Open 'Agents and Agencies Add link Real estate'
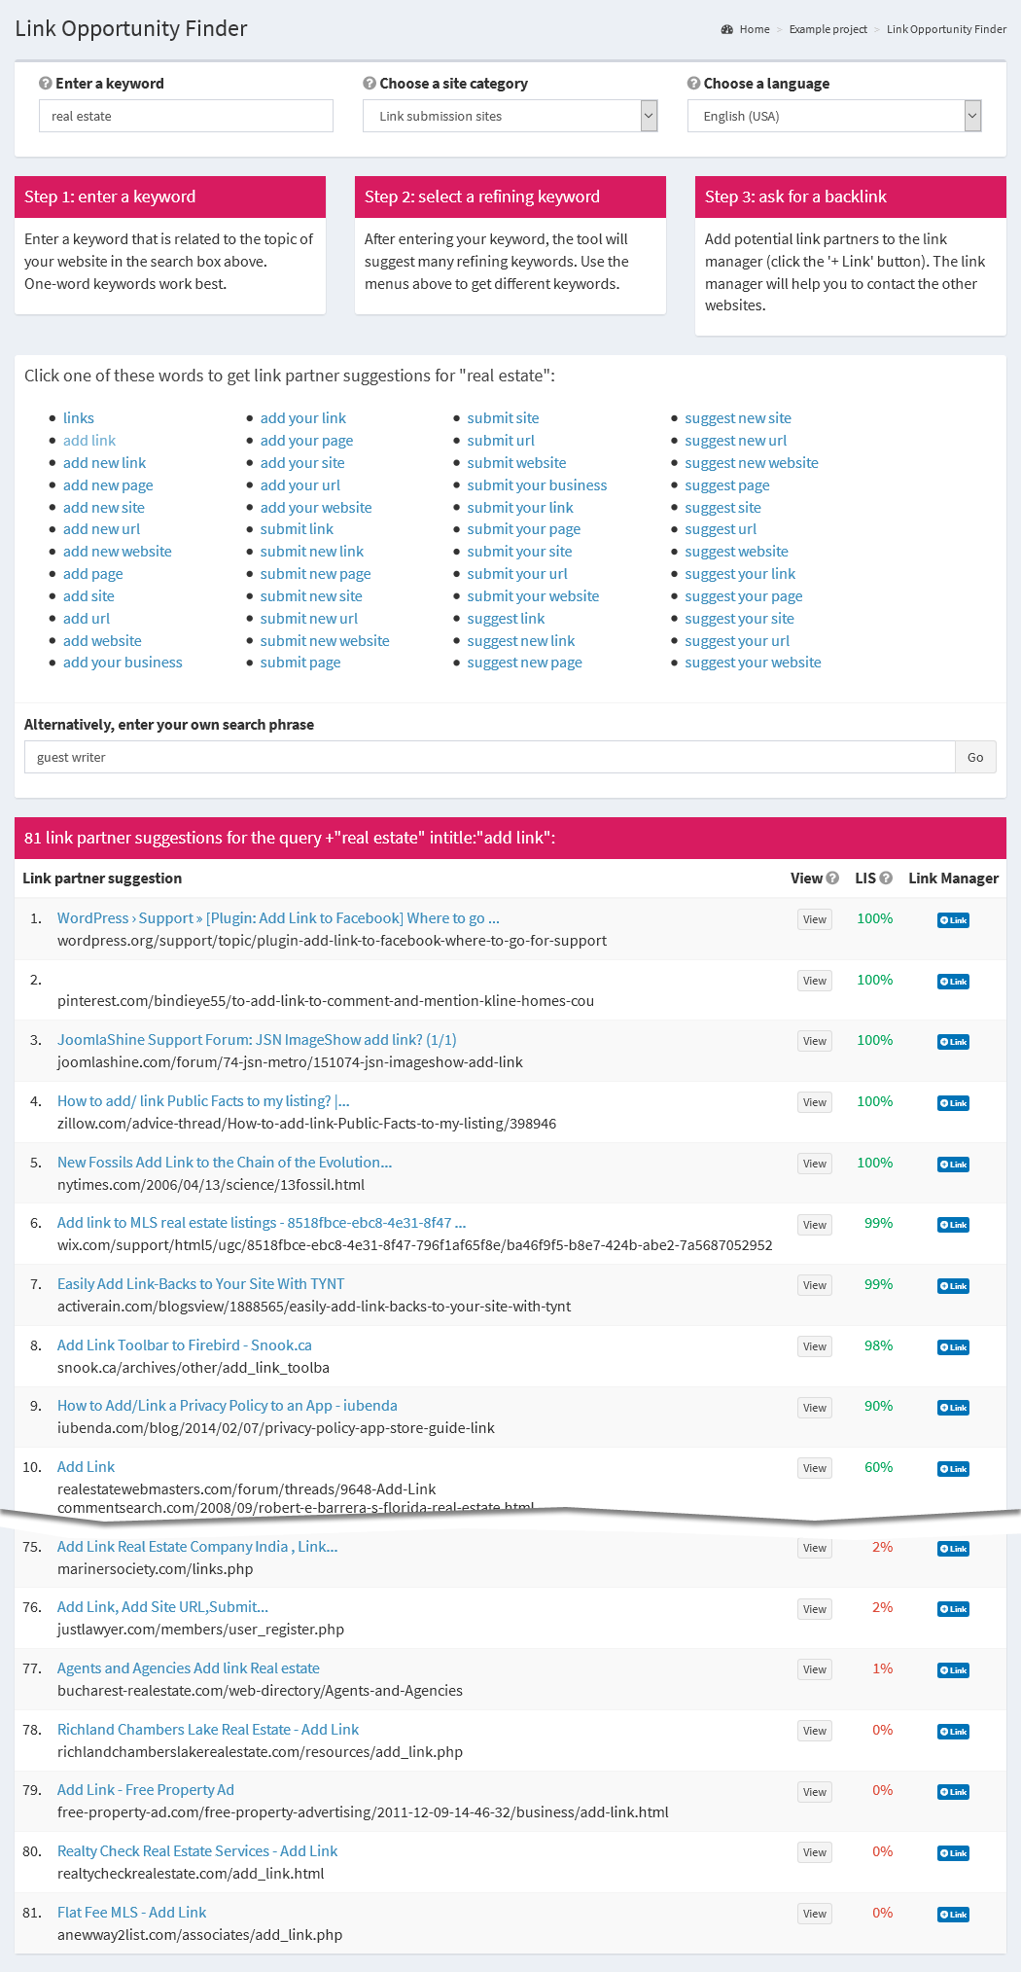The image size is (1021, 1972). tap(189, 1668)
